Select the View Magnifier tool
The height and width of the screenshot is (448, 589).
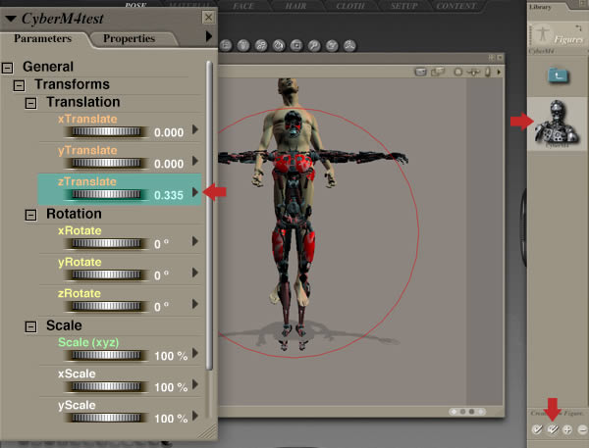pos(314,45)
